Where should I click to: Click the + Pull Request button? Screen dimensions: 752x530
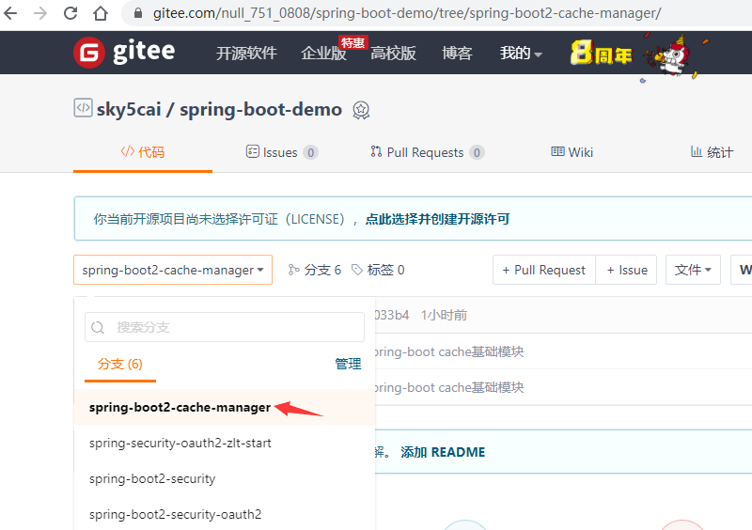pos(544,270)
